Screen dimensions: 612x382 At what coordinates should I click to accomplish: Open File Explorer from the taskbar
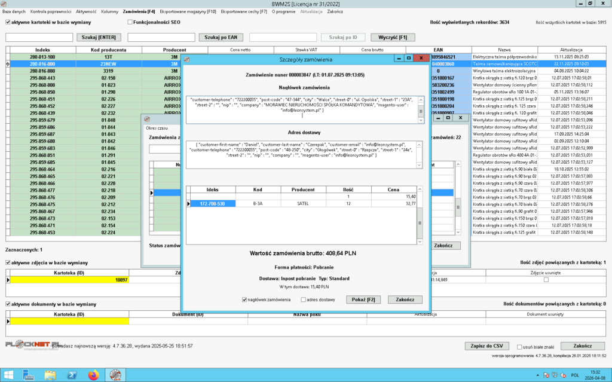(x=50, y=375)
